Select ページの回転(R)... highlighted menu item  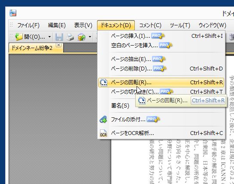pos(161,83)
